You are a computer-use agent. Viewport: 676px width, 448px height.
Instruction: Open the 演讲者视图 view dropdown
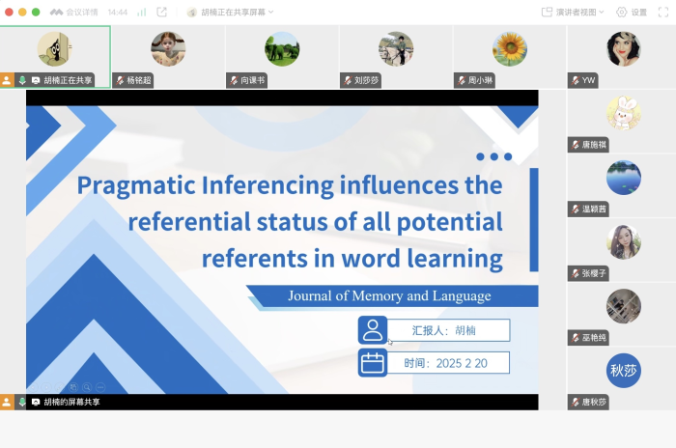tap(573, 13)
